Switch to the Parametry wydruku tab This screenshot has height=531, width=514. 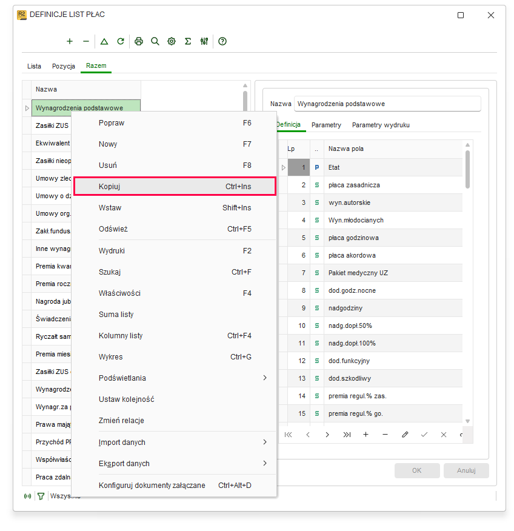pyautogui.click(x=381, y=125)
